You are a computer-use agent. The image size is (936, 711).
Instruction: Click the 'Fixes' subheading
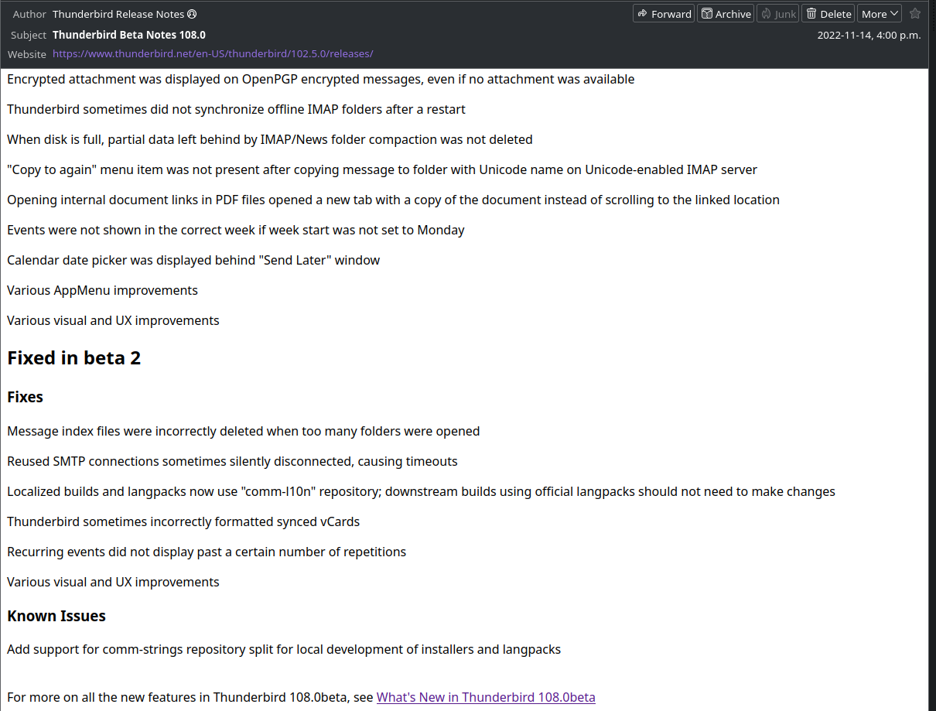coord(25,397)
